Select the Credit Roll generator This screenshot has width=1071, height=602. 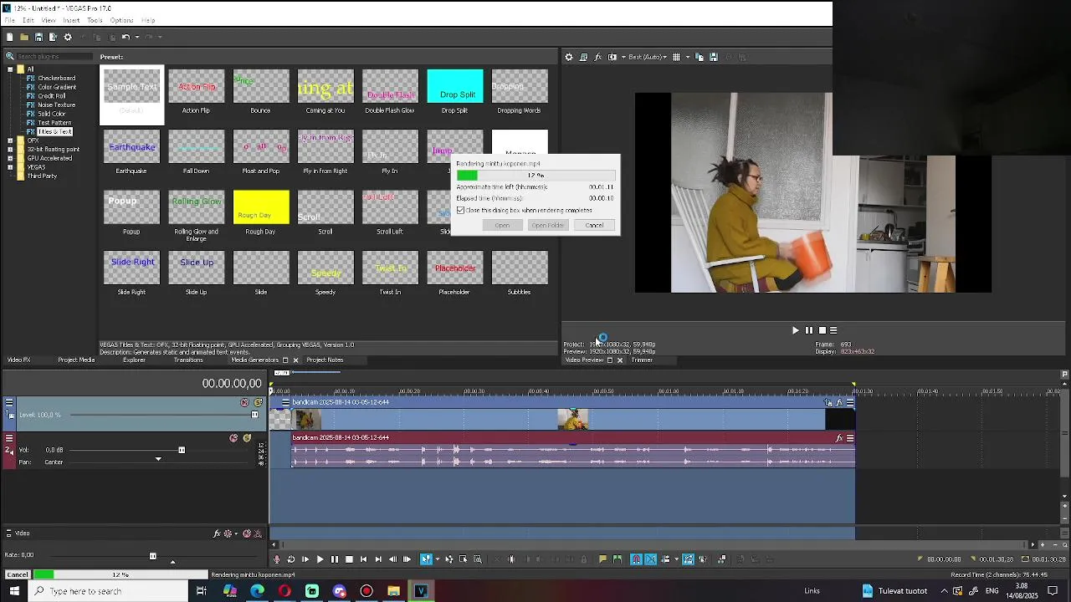point(51,96)
